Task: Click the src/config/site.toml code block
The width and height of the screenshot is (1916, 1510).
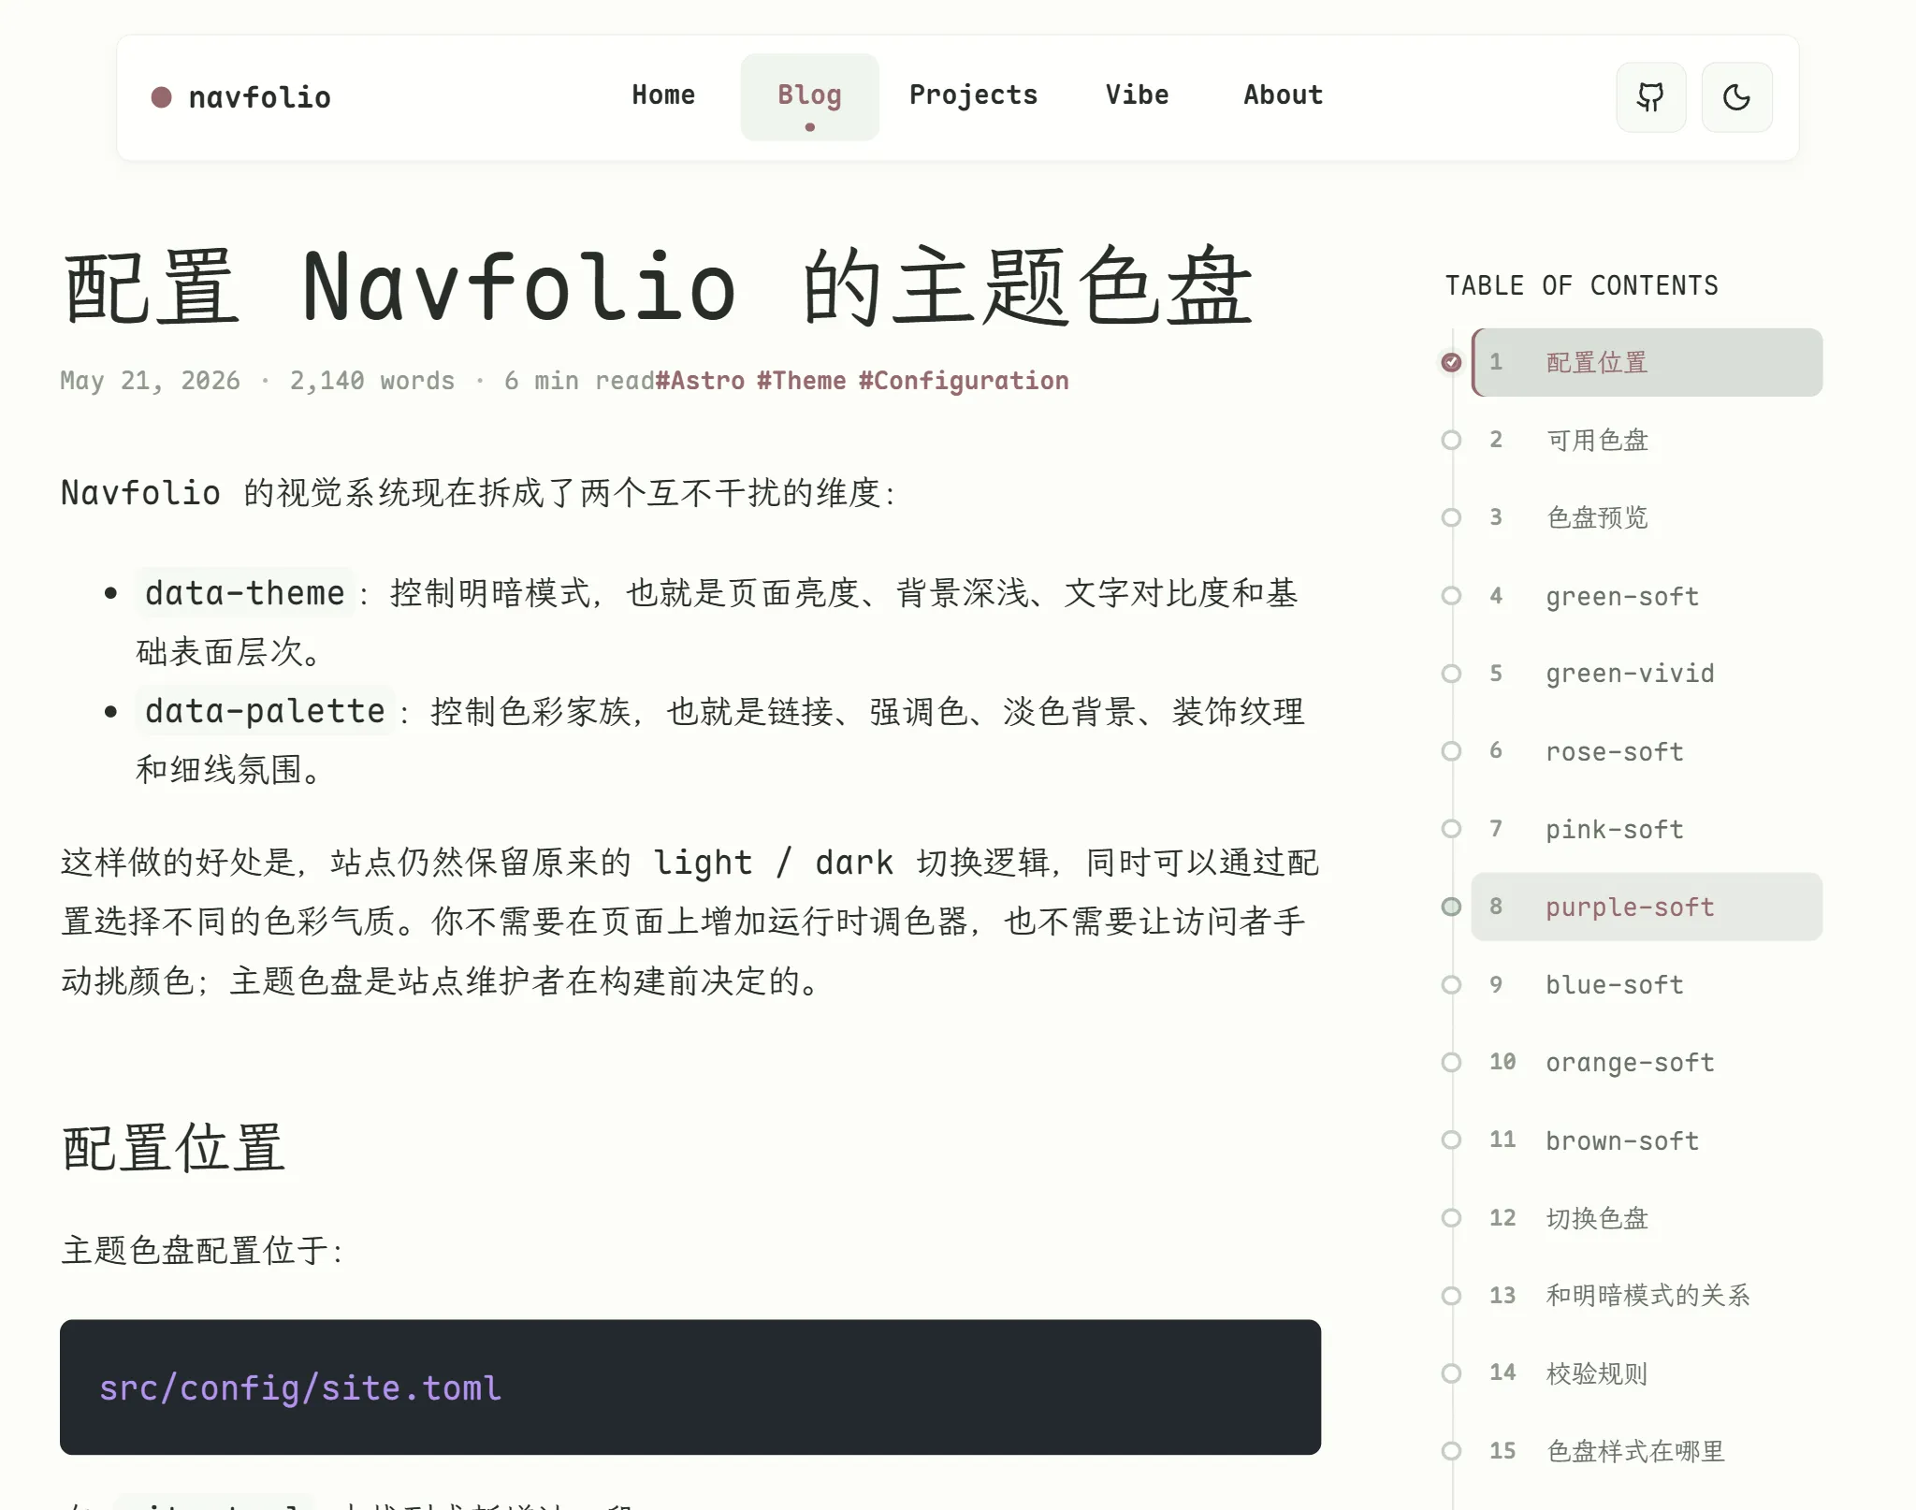Action: pos(690,1387)
